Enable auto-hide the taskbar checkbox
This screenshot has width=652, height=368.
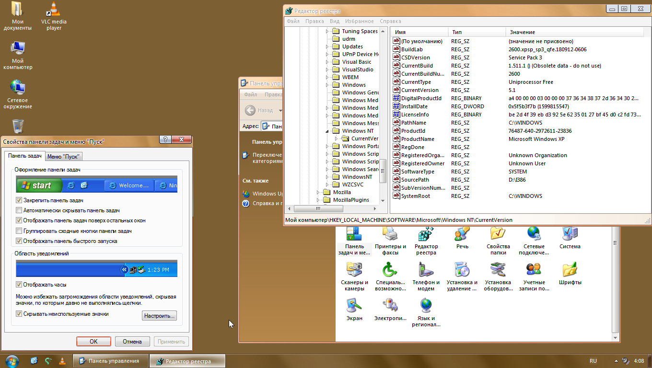coord(19,210)
